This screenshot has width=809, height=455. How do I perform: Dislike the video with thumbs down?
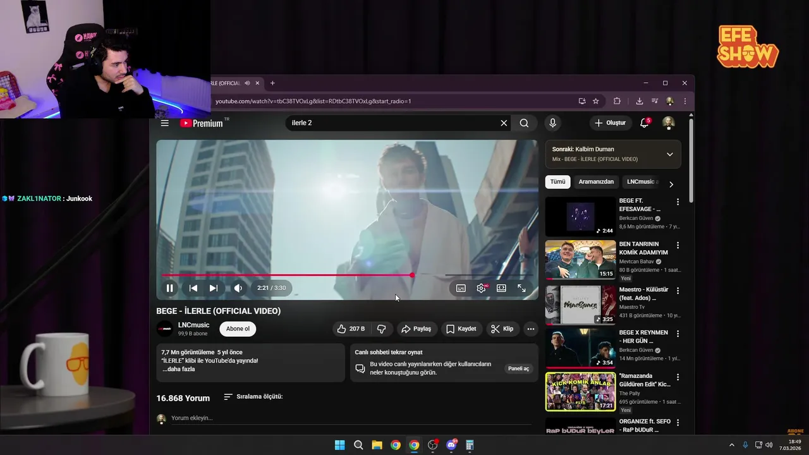point(381,329)
